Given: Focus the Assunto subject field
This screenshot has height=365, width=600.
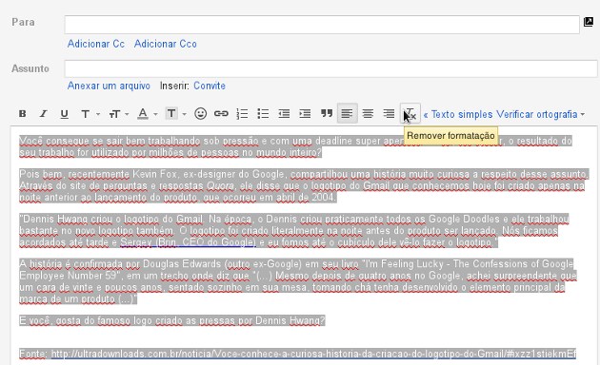Looking at the screenshot, I should 331,68.
